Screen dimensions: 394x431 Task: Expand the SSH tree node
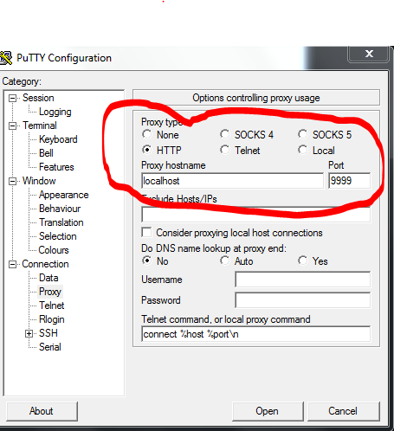29,333
